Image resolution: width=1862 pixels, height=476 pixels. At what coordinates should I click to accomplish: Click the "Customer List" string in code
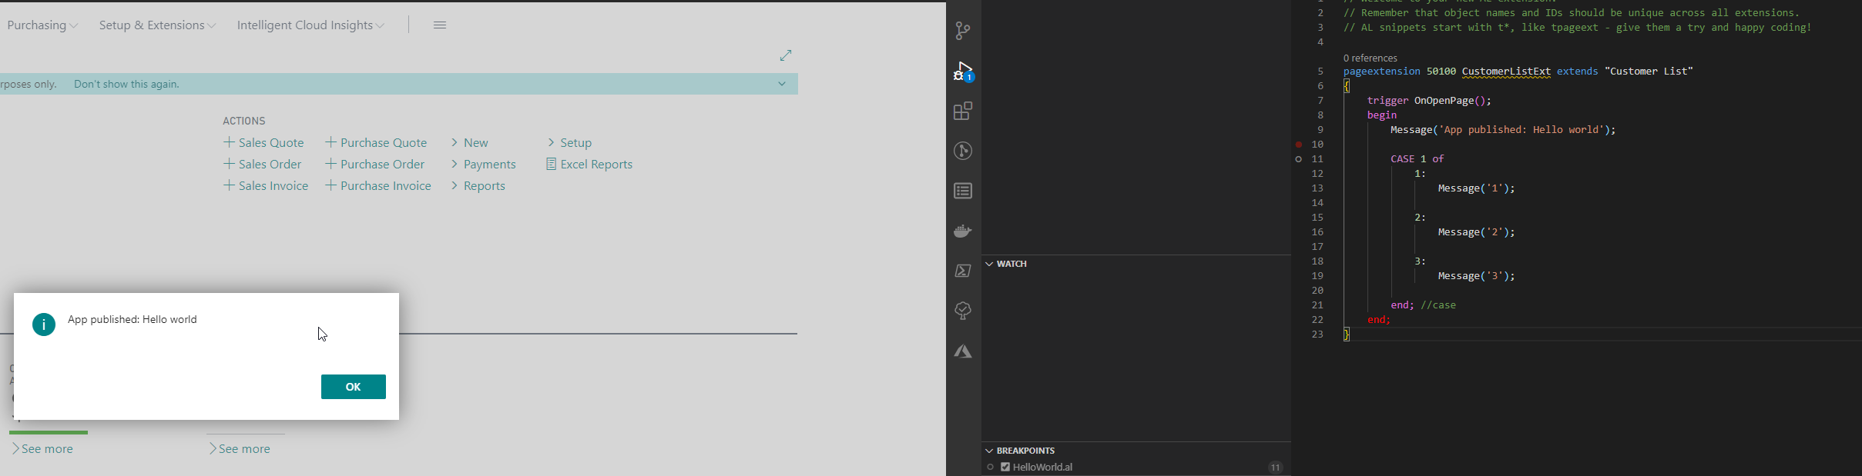click(1649, 72)
